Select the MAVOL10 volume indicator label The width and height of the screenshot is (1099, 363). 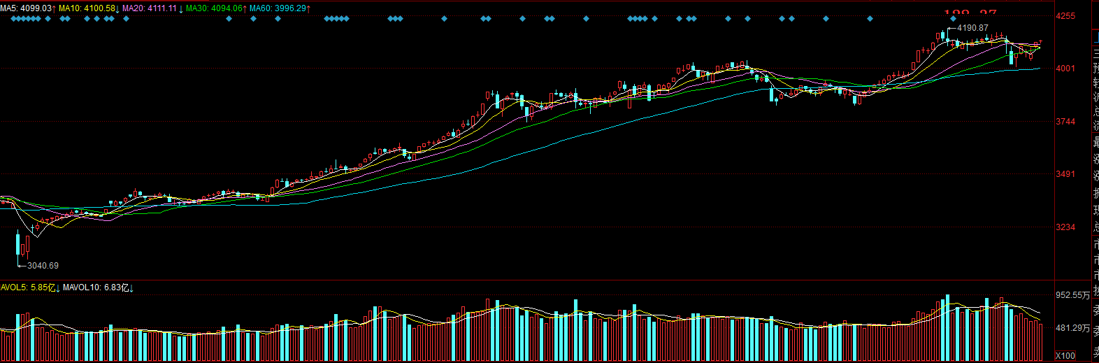99,287
